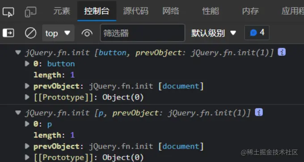
Task: Click the first Object(0) prototype value
Action: (x=123, y=97)
